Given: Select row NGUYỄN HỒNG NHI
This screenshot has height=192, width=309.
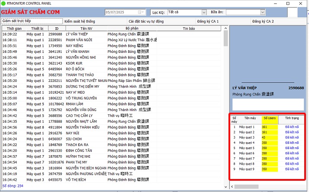Looking at the screenshot, I should [x=112, y=57].
